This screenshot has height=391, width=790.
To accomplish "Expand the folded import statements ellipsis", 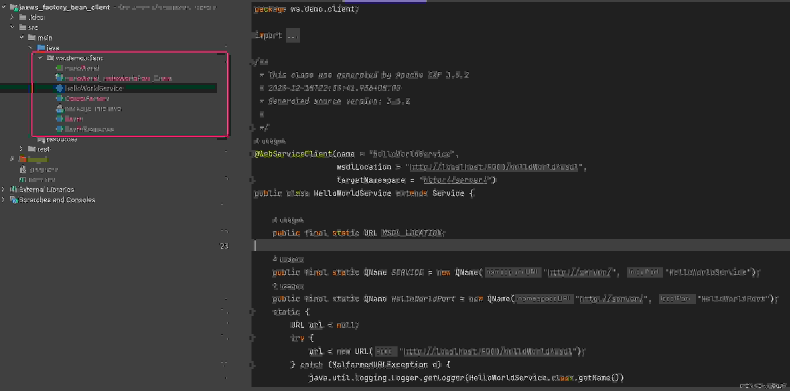I will pyautogui.click(x=293, y=35).
